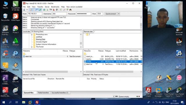186x105 pixels.
Task: Open the Bookmarks menu
Action: [55, 7]
